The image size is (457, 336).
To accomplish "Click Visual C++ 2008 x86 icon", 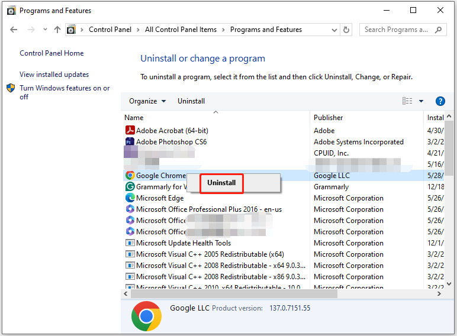I will coord(130,276).
